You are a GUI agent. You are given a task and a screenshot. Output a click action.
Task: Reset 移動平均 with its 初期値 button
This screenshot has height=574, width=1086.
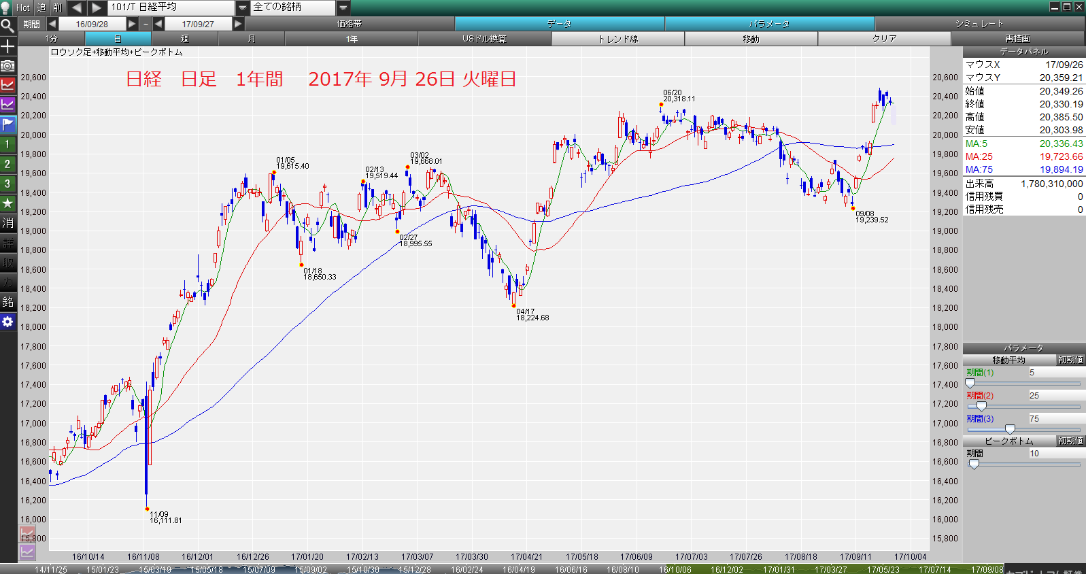coord(1070,360)
